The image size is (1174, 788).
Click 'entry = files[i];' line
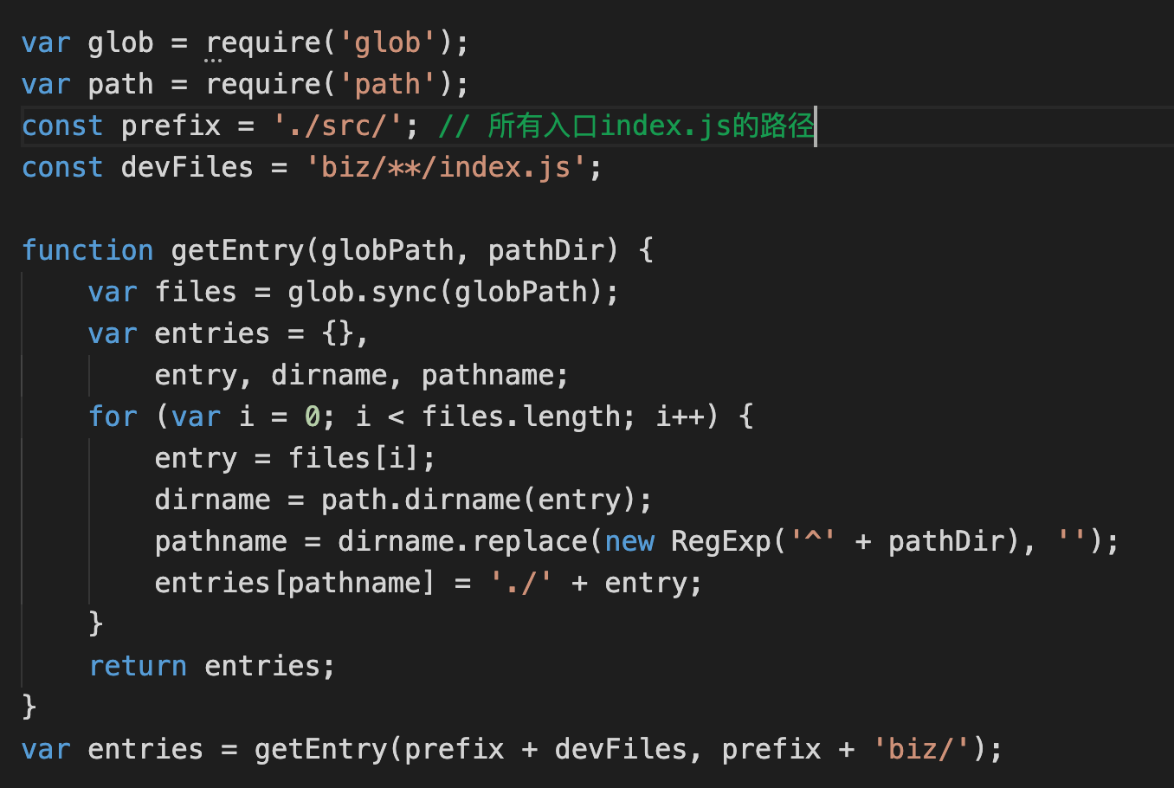point(295,458)
